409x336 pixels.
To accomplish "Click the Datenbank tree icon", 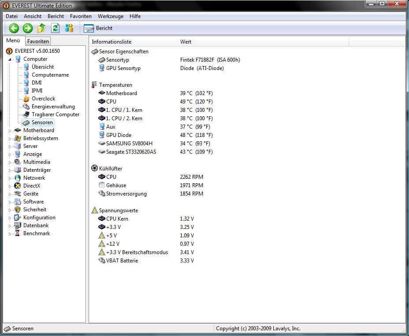I will [x=18, y=225].
